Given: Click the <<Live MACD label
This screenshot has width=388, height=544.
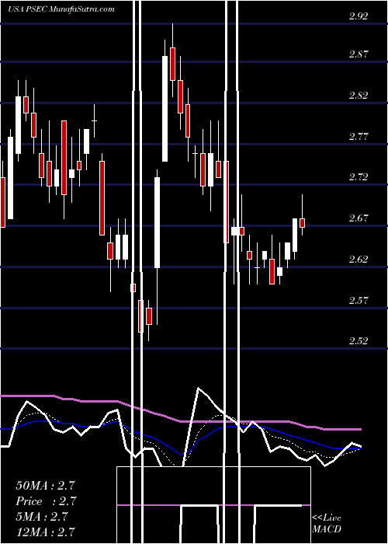Looking at the screenshot, I should coord(327,523).
